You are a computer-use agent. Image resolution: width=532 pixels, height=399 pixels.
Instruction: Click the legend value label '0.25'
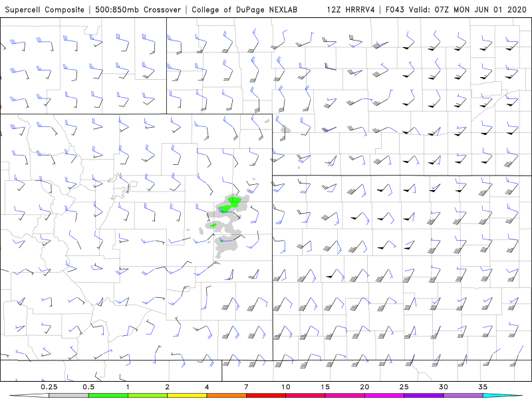click(49, 387)
